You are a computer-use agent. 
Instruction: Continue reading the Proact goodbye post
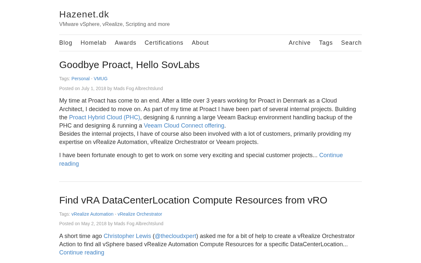331,155
